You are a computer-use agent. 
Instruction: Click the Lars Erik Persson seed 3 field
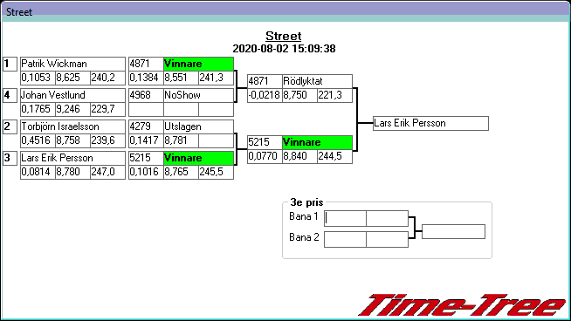pos(72,158)
